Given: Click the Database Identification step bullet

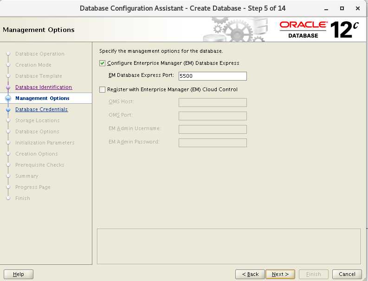Looking at the screenshot, I should [x=8, y=87].
